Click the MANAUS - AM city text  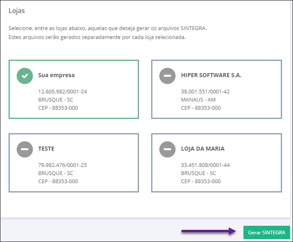(x=198, y=100)
